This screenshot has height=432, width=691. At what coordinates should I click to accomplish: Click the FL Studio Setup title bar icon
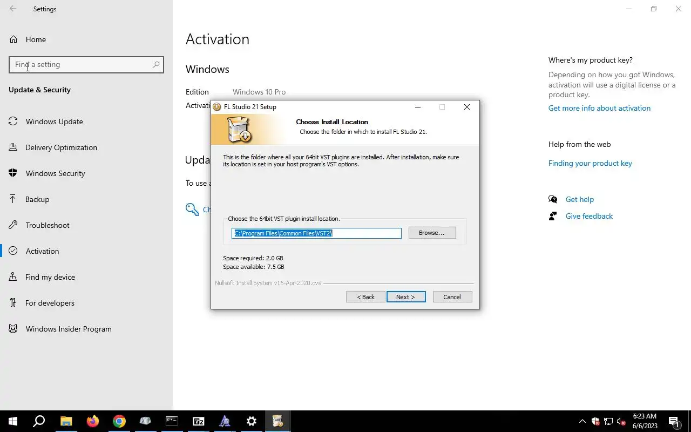tap(217, 107)
